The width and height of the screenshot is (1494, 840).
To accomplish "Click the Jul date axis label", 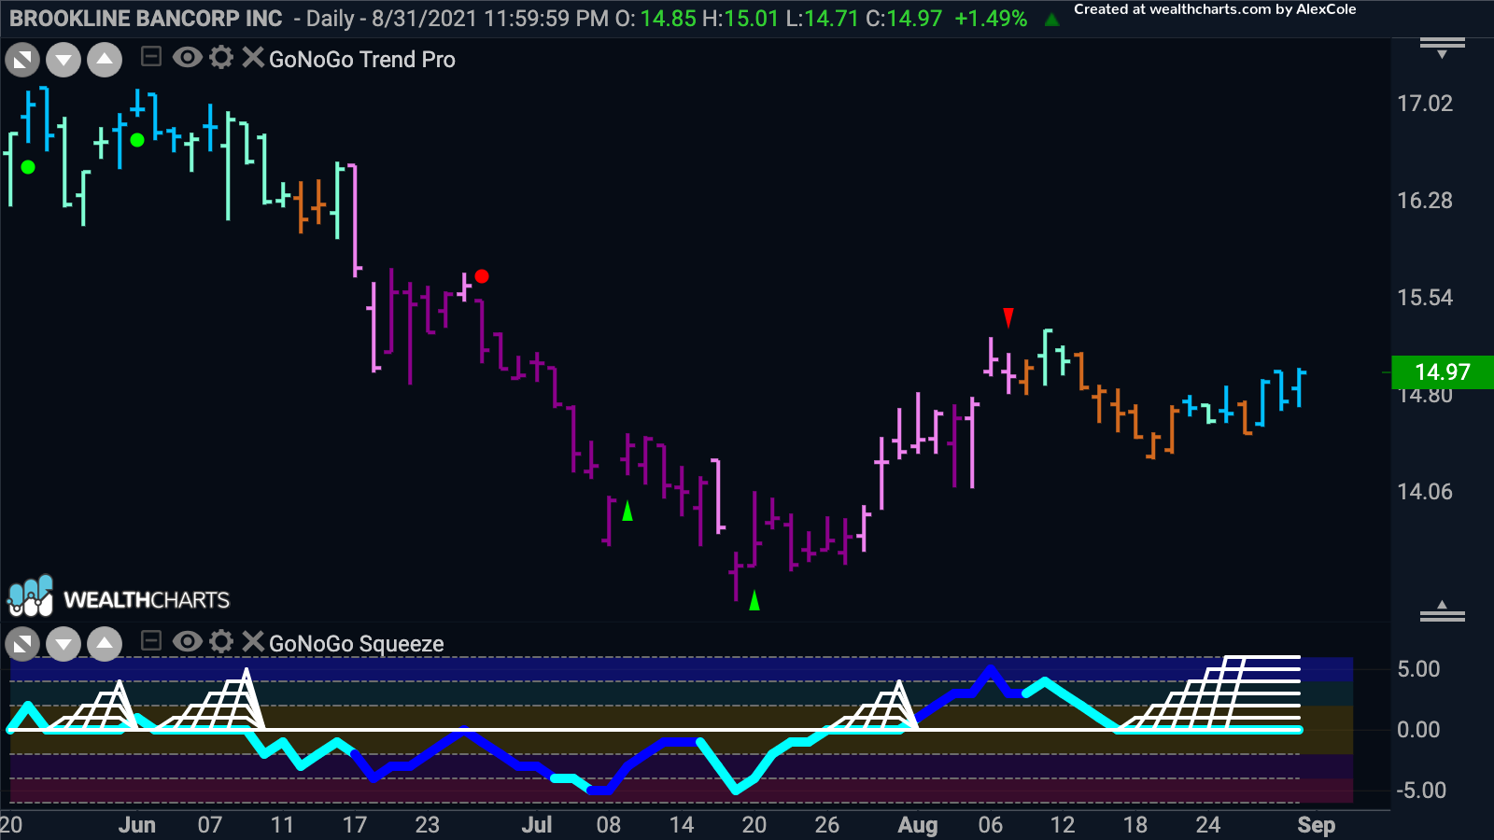I will coord(537,825).
